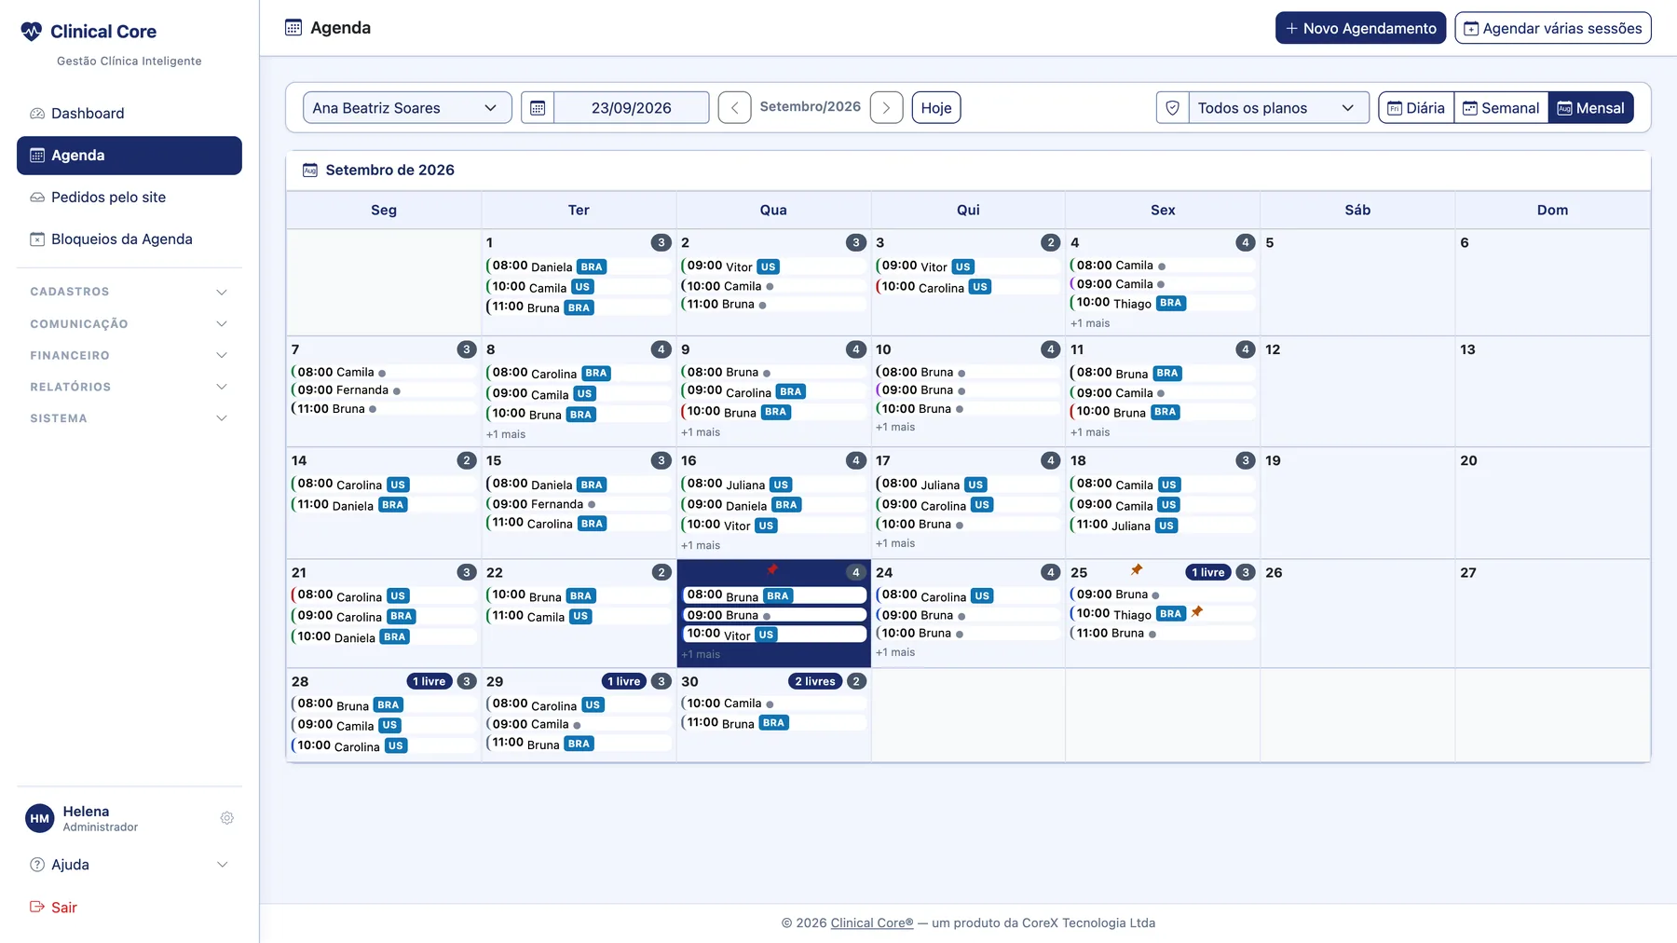
Task: Click Novo Agendamento button
Action: point(1360,28)
